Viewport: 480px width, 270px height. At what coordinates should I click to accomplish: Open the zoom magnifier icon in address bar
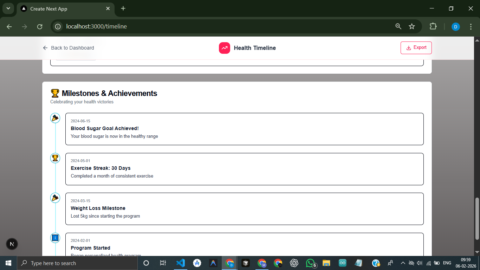[398, 26]
